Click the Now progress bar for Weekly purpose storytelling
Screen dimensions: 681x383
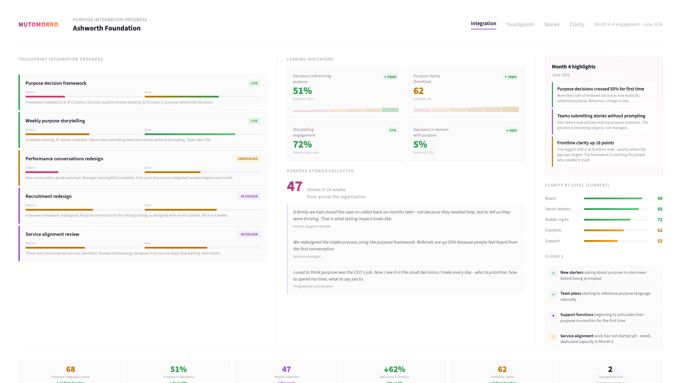click(x=202, y=134)
